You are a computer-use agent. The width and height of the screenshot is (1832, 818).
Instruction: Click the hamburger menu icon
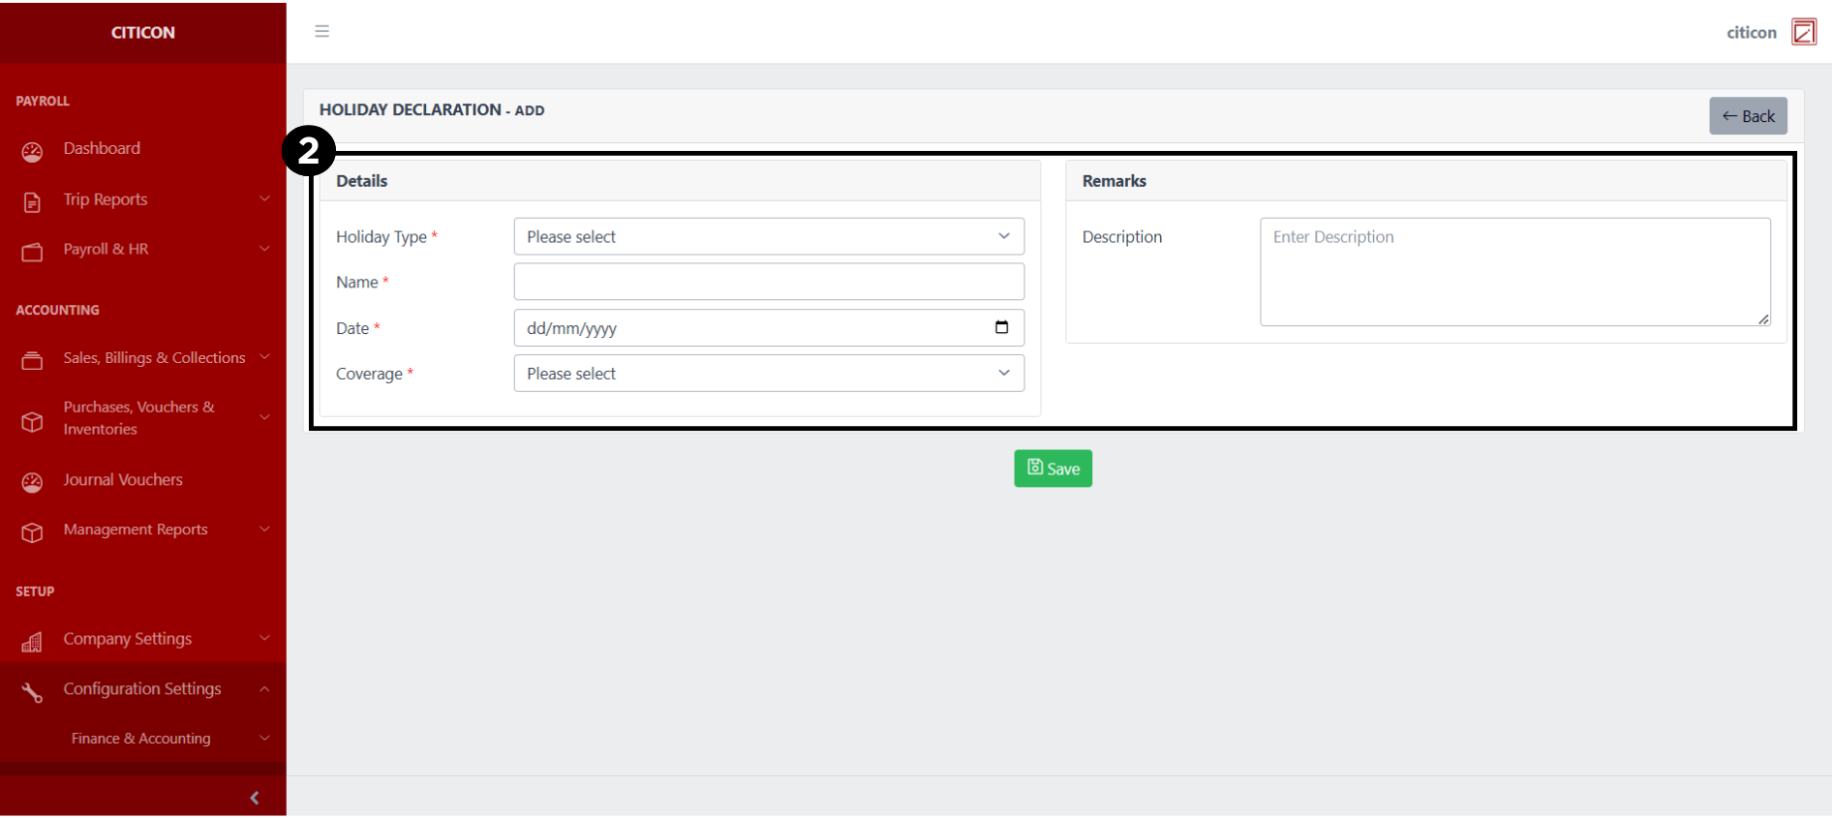[321, 32]
